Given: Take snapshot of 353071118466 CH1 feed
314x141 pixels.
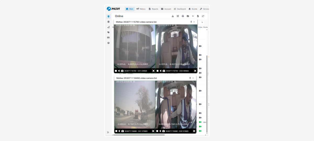Looking at the screenshot, I should pos(122,131).
